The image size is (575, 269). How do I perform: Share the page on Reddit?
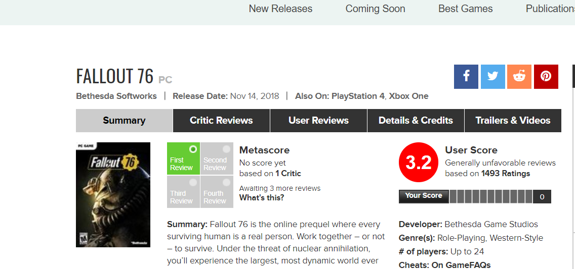(x=519, y=77)
